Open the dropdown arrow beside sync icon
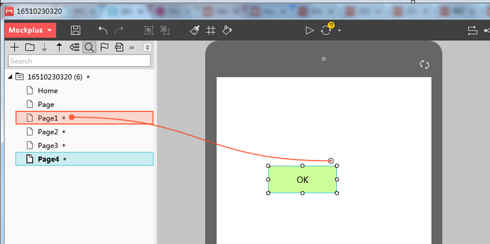Screen dimensions: 490x244 coord(340,31)
